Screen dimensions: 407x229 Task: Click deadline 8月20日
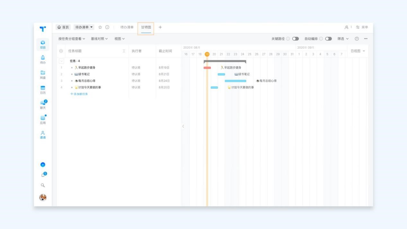[x=164, y=87]
